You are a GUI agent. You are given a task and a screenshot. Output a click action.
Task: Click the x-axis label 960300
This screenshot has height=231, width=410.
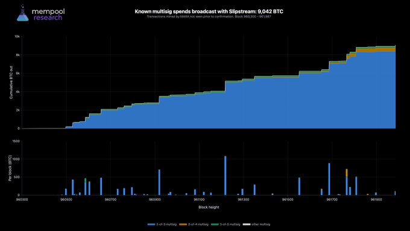[x=22, y=200]
